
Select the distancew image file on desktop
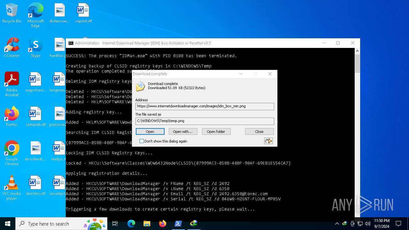[x=59, y=13]
